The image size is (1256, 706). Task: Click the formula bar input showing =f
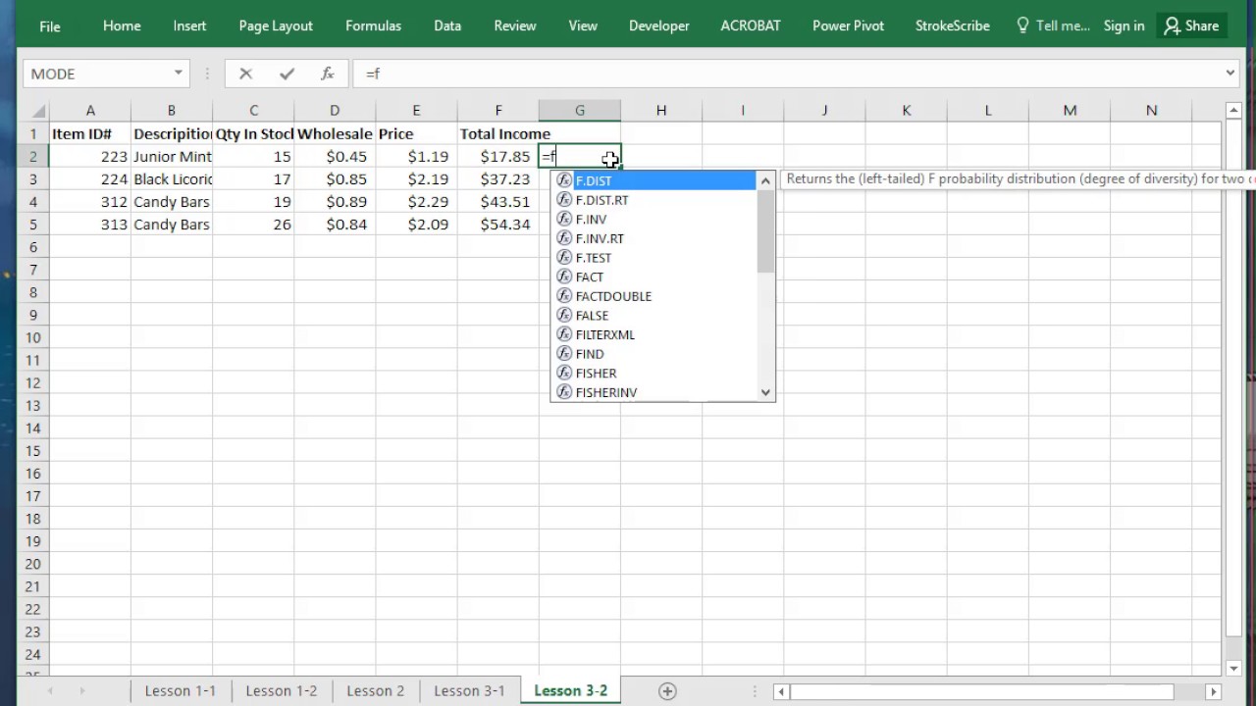[786, 74]
